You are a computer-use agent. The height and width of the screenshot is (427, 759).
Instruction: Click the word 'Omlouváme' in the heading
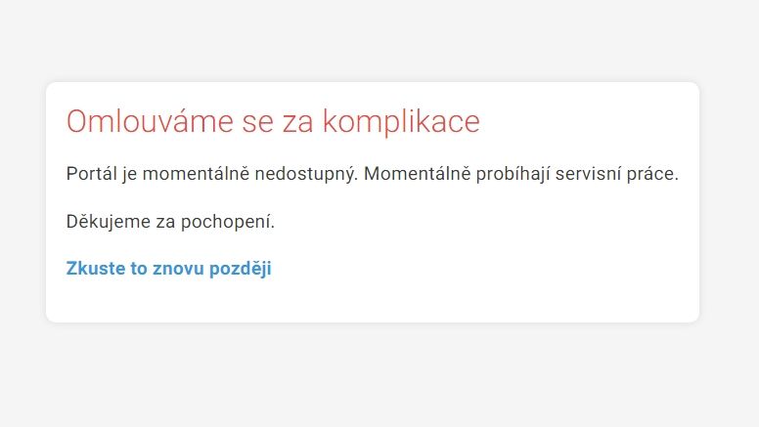pos(150,121)
